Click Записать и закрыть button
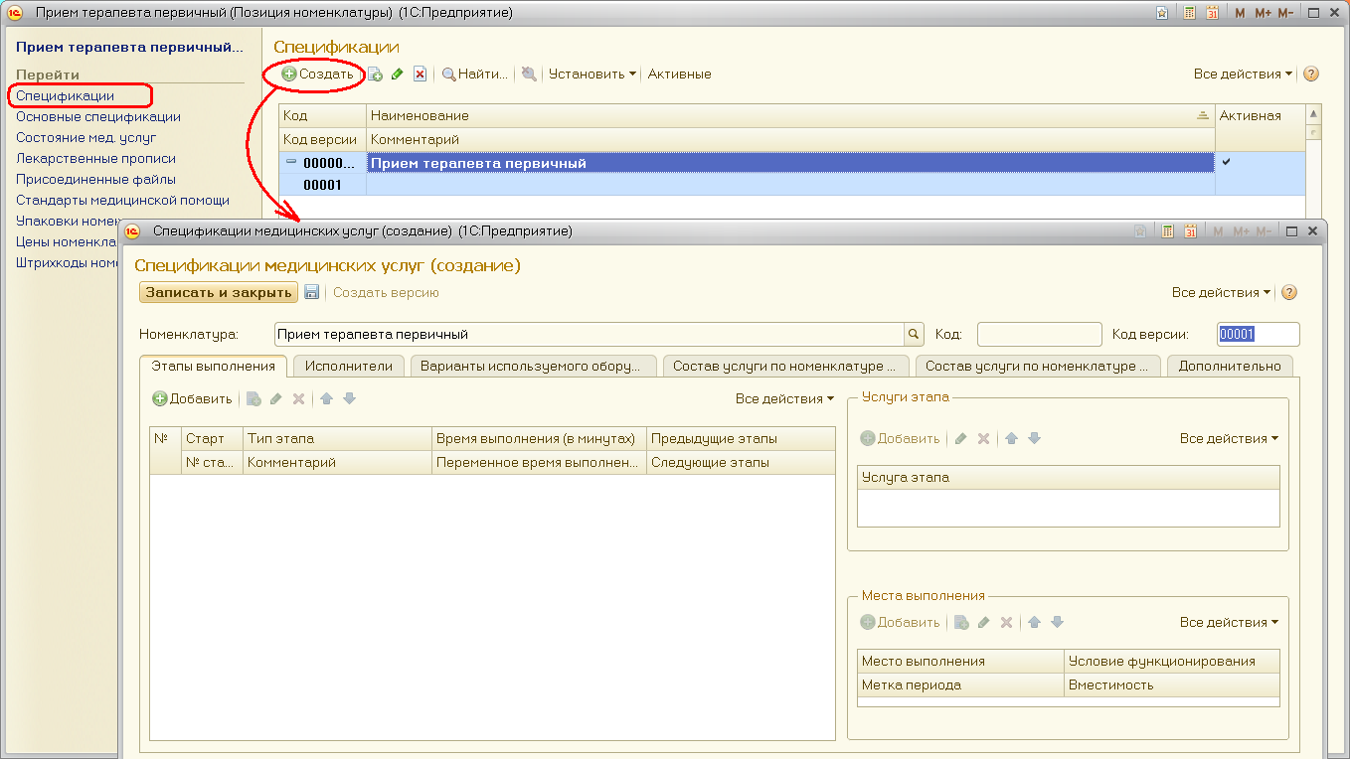Viewport: 1350px width, 759px height. [x=219, y=292]
